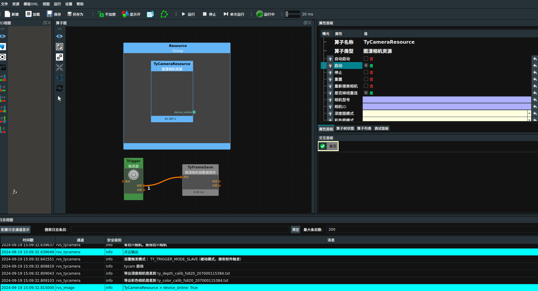
Task: Click the 加载 (Load) toolbar icon
Action: pos(29,14)
